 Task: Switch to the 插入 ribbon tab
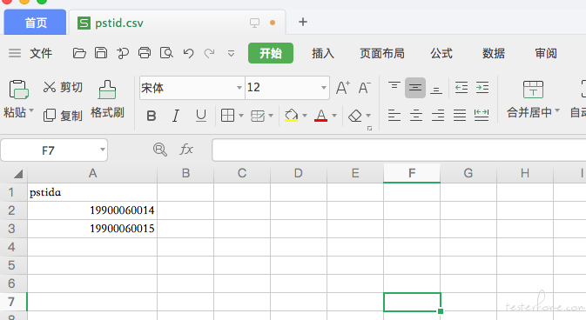point(323,53)
